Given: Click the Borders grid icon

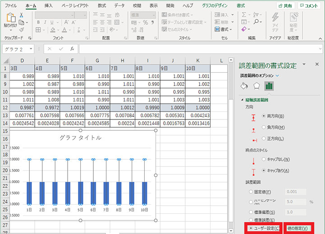Looking at the screenshot, I should pyautogui.click(x=38, y=30).
